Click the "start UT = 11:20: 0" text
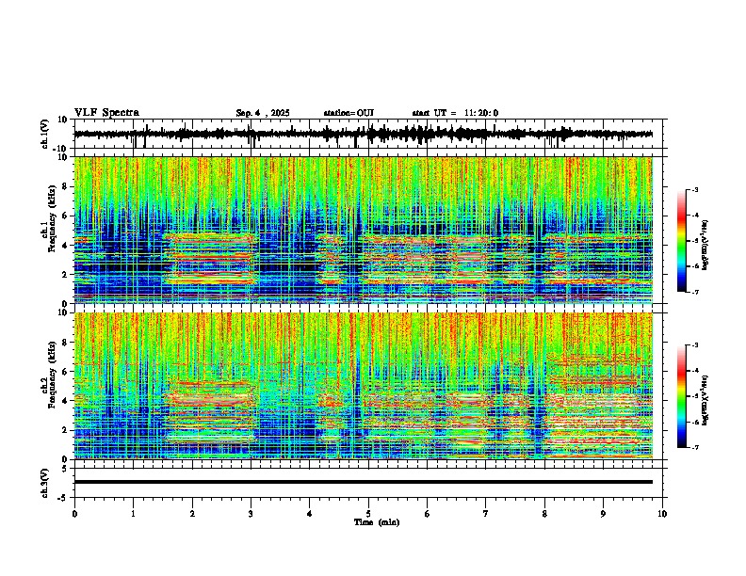Screen dimensions: 746x576 tap(455, 113)
